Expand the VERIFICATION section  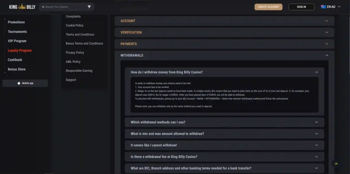224,32
